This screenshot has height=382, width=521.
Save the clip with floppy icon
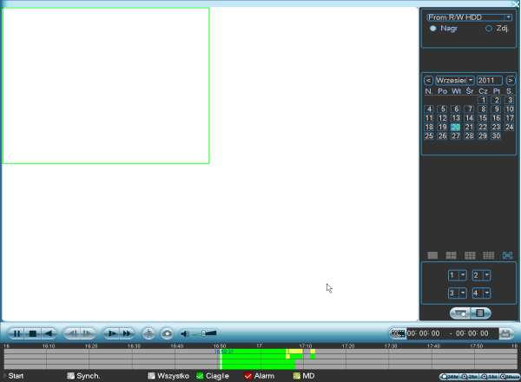[x=505, y=333]
